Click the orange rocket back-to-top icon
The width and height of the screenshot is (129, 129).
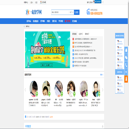tap(126, 79)
